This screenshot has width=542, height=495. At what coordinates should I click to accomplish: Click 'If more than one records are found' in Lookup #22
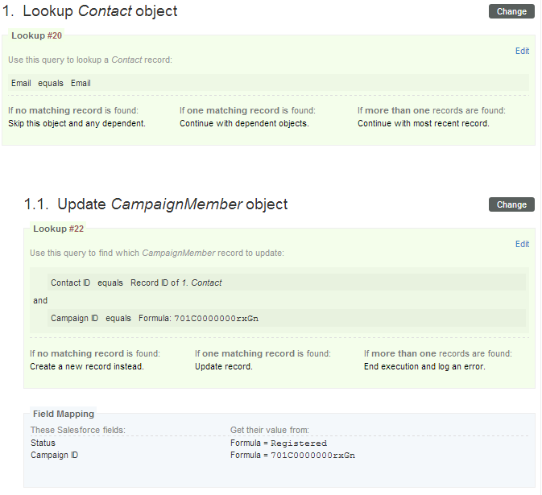tap(438, 353)
